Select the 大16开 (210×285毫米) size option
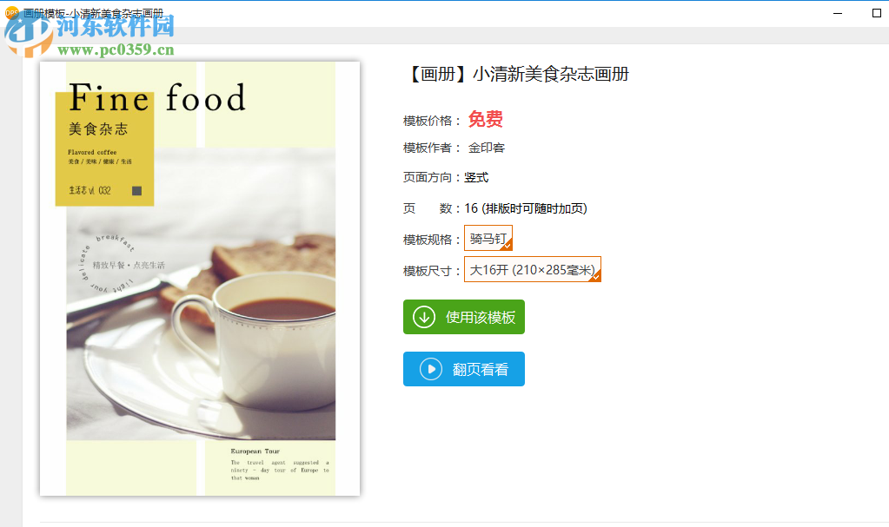Viewport: 889px width, 527px height. 533,269
